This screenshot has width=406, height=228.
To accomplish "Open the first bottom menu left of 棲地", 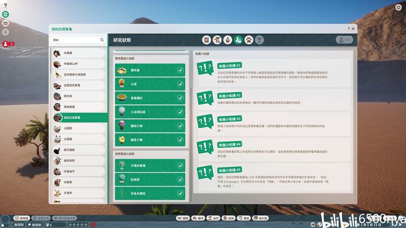I will [x=183, y=218].
